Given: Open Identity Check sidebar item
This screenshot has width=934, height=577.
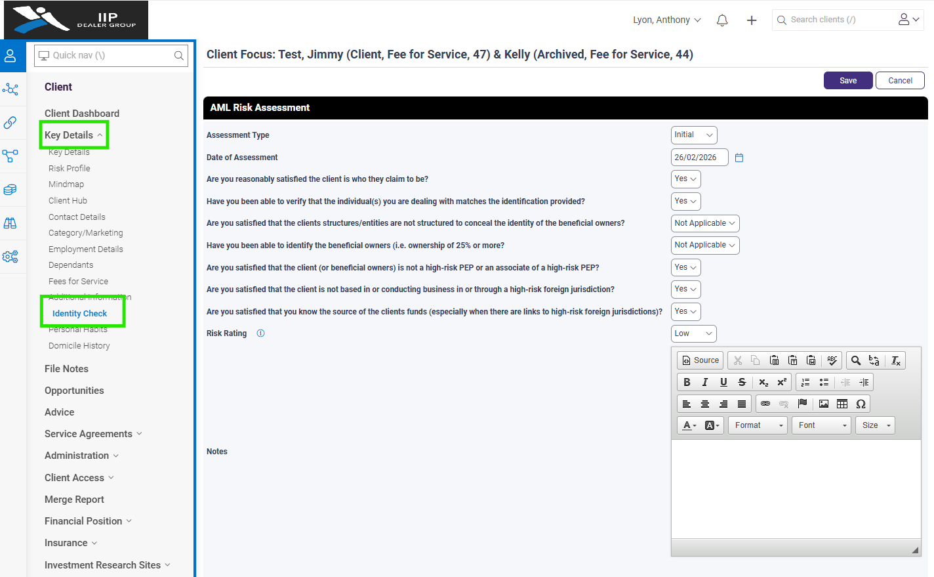Looking at the screenshot, I should (x=79, y=314).
